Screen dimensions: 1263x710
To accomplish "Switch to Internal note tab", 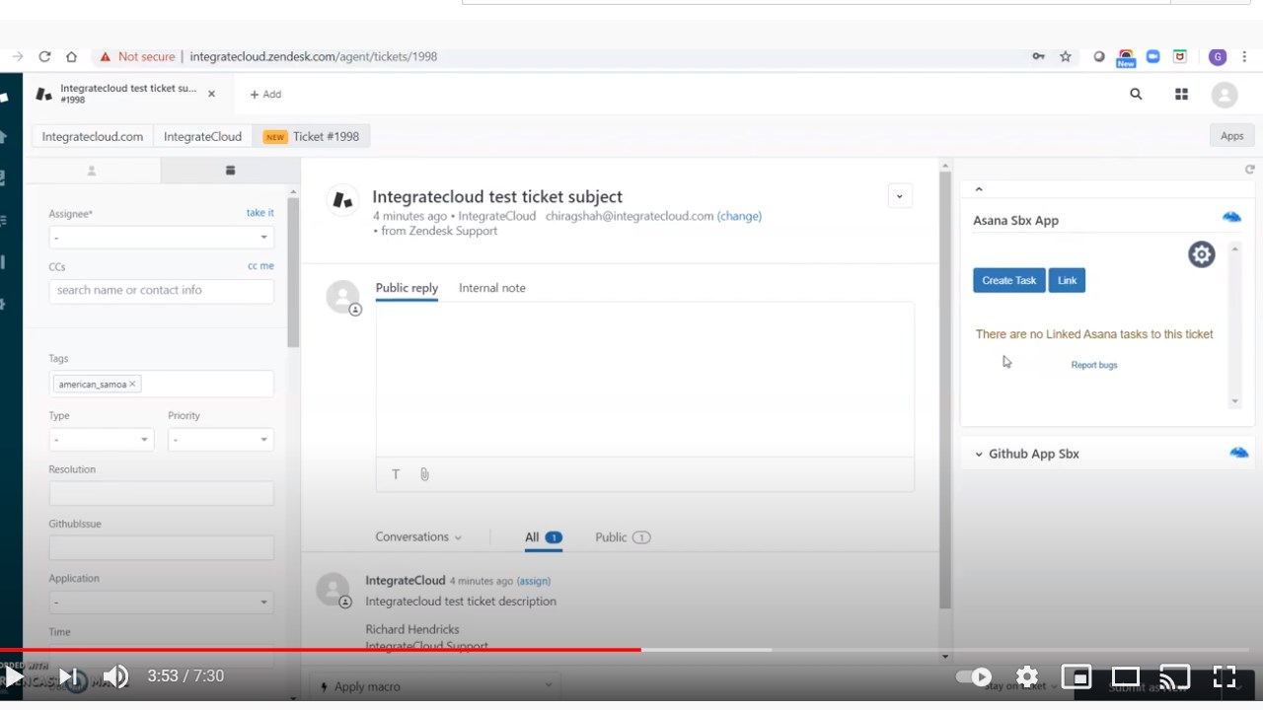I will coord(492,288).
